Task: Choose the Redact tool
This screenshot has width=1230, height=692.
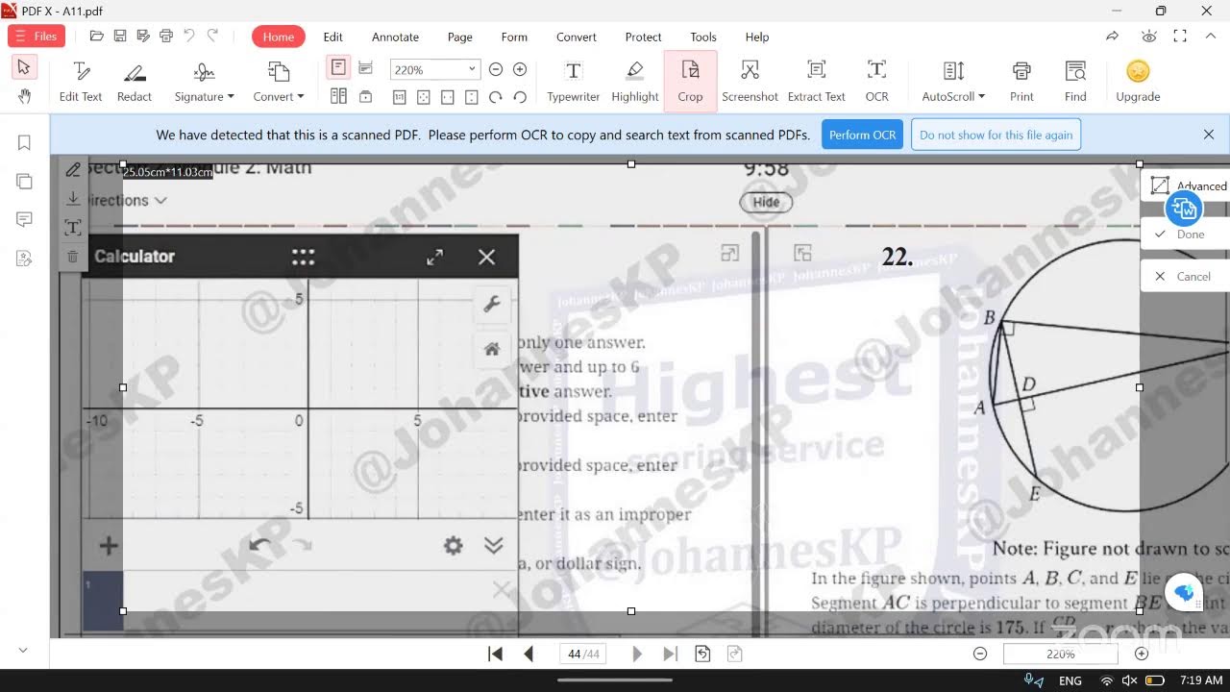Action: tap(135, 82)
